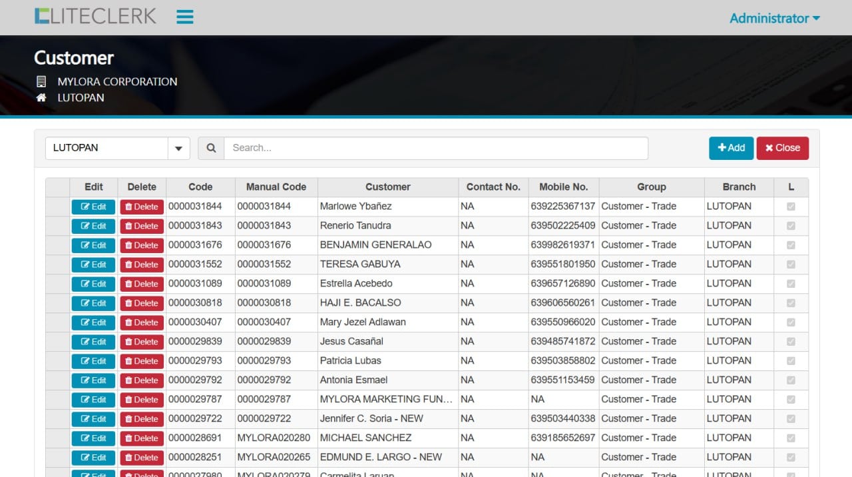Image resolution: width=852 pixels, height=477 pixels.
Task: Click the LUTOPAN branch combo box field
Action: click(106, 148)
